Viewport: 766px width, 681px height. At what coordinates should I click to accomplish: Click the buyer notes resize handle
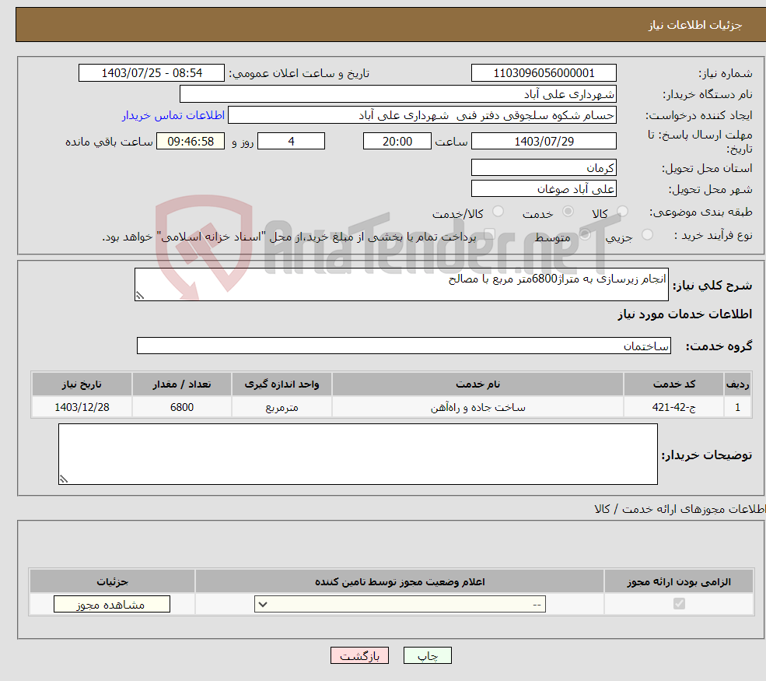click(x=64, y=479)
